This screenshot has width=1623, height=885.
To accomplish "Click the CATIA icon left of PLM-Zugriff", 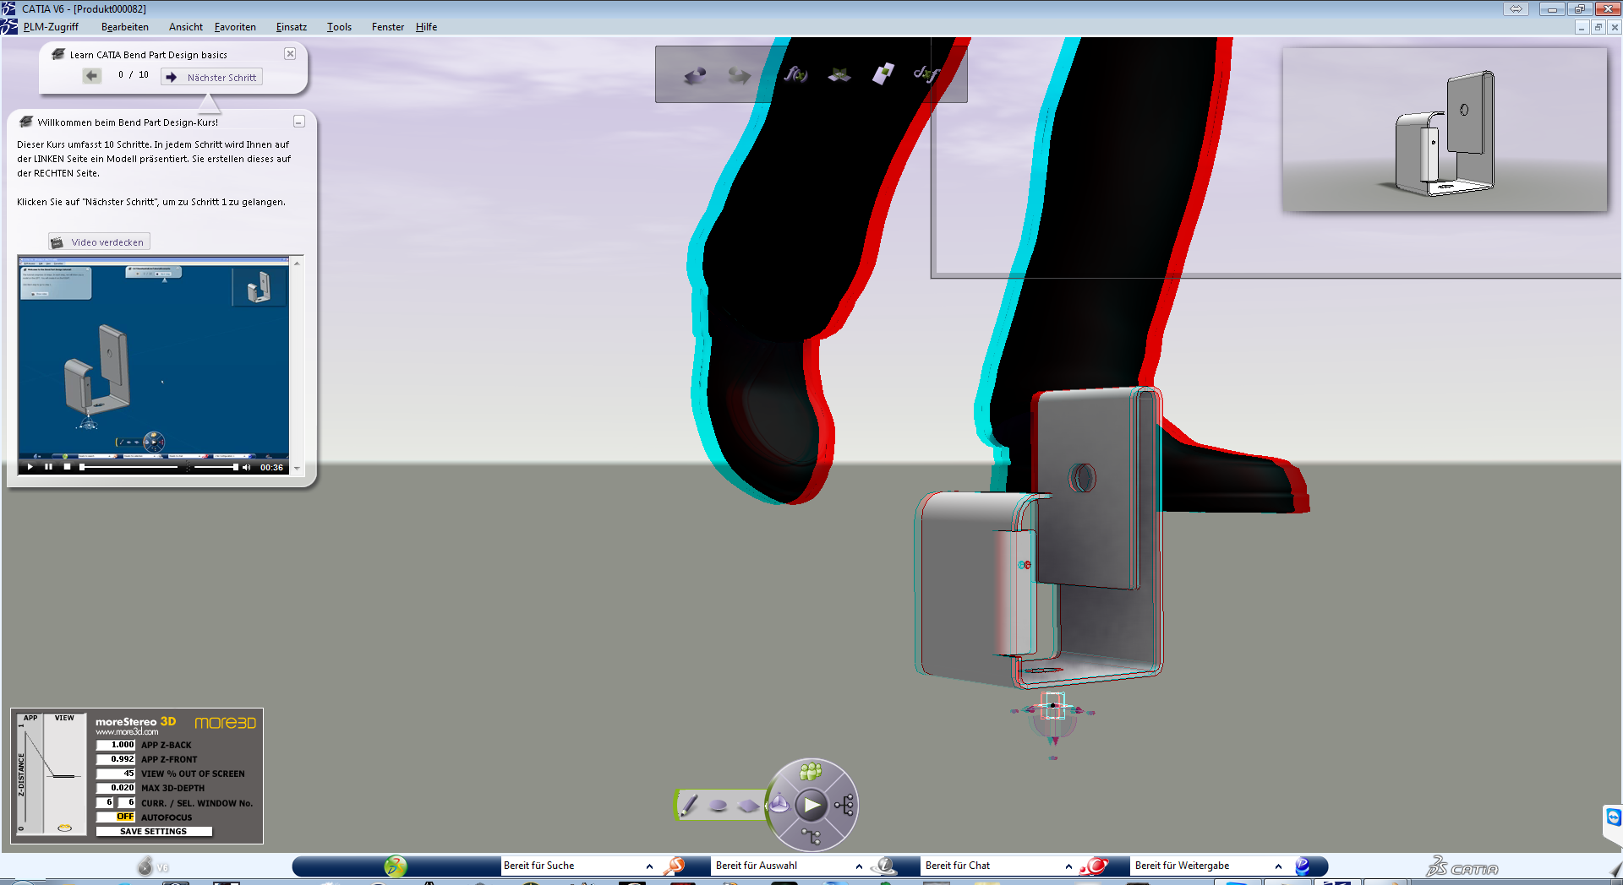I will click(9, 27).
